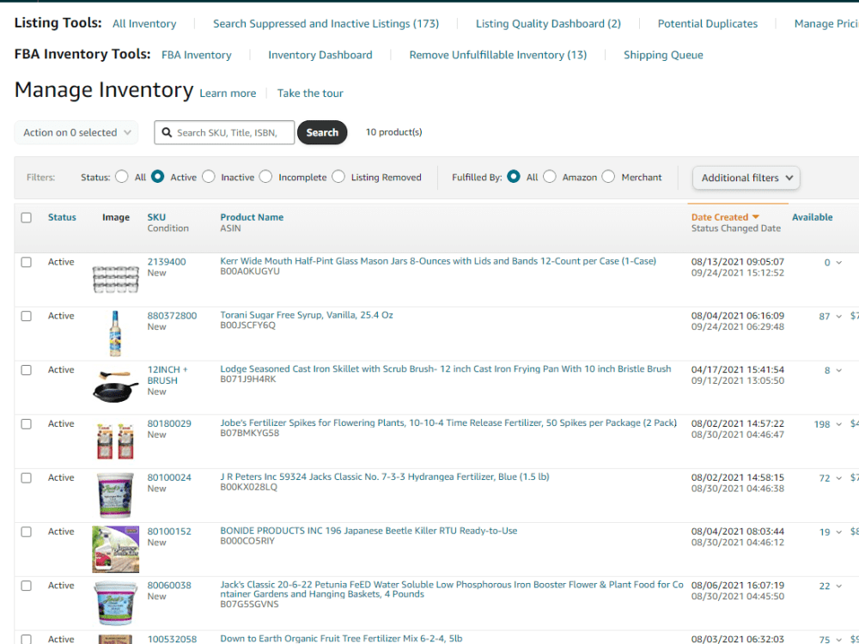The width and height of the screenshot is (859, 644).
Task: Expand available arrow next to 198
Action: click(838, 424)
